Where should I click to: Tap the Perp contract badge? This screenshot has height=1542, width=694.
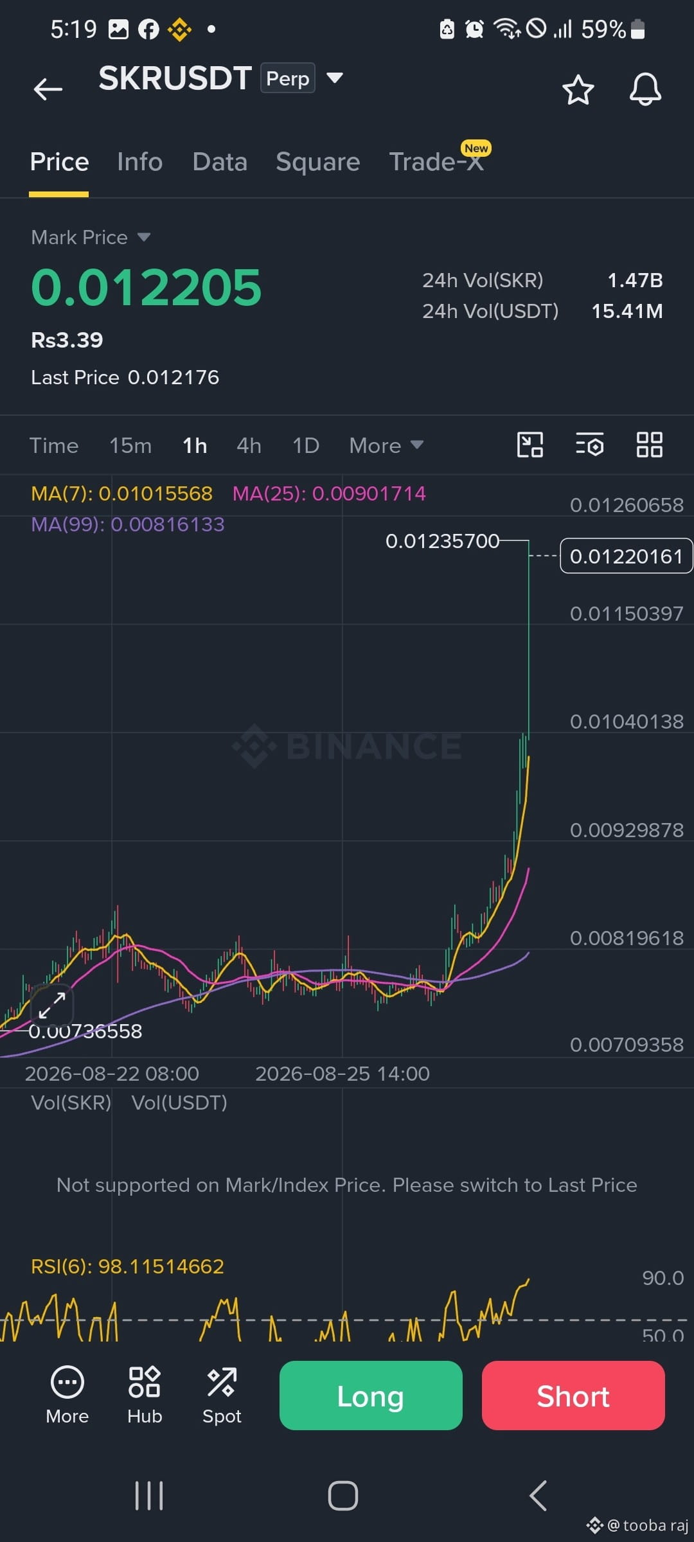pos(288,78)
